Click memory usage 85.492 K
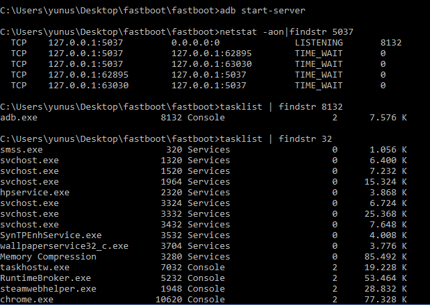This screenshot has height=305, width=430. click(386, 256)
